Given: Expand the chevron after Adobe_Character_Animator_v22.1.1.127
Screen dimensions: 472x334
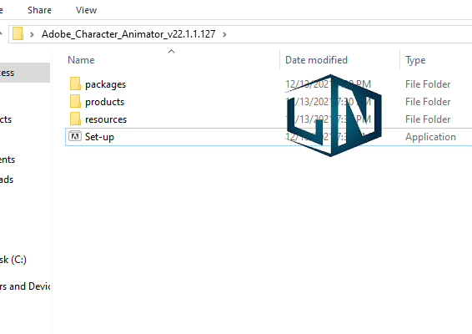Looking at the screenshot, I should pyautogui.click(x=224, y=34).
